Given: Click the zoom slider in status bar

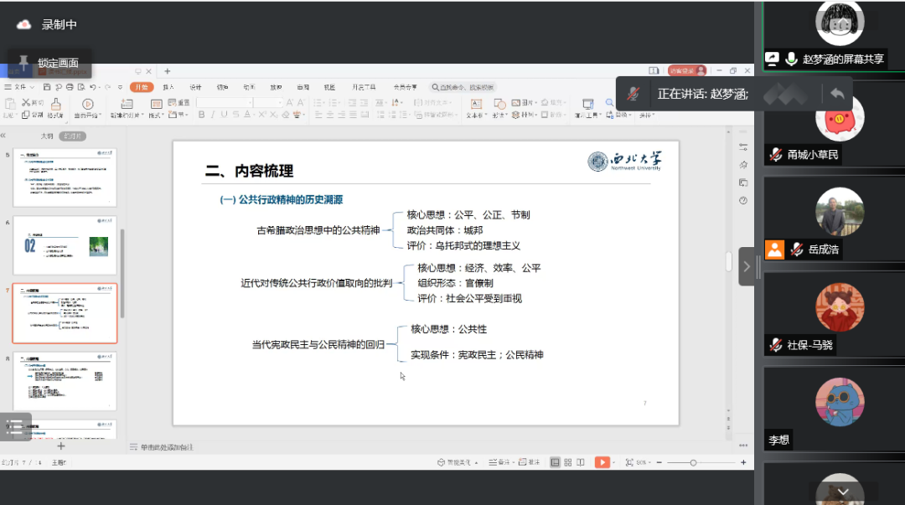Looking at the screenshot, I should point(694,462).
